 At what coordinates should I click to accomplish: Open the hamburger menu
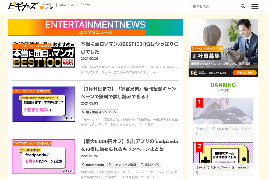[x=255, y=6]
